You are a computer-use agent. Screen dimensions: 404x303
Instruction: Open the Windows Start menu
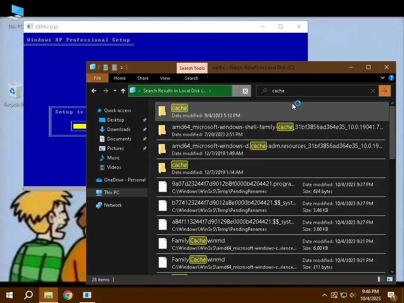[x=9, y=295]
